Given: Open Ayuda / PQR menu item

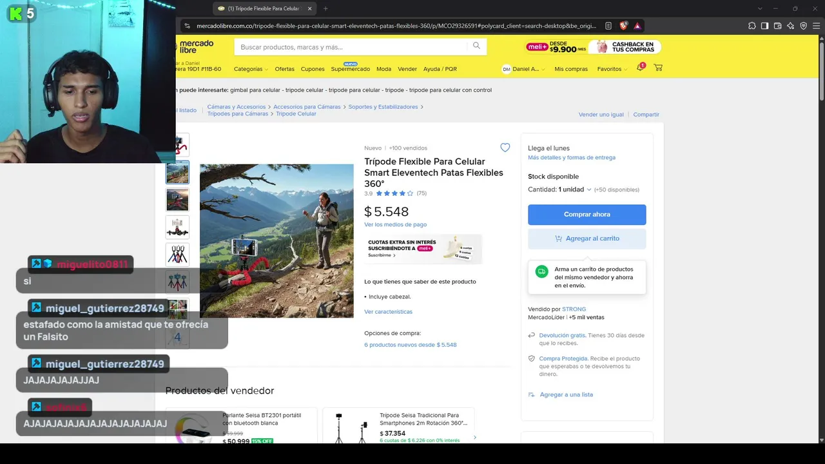Looking at the screenshot, I should point(440,69).
